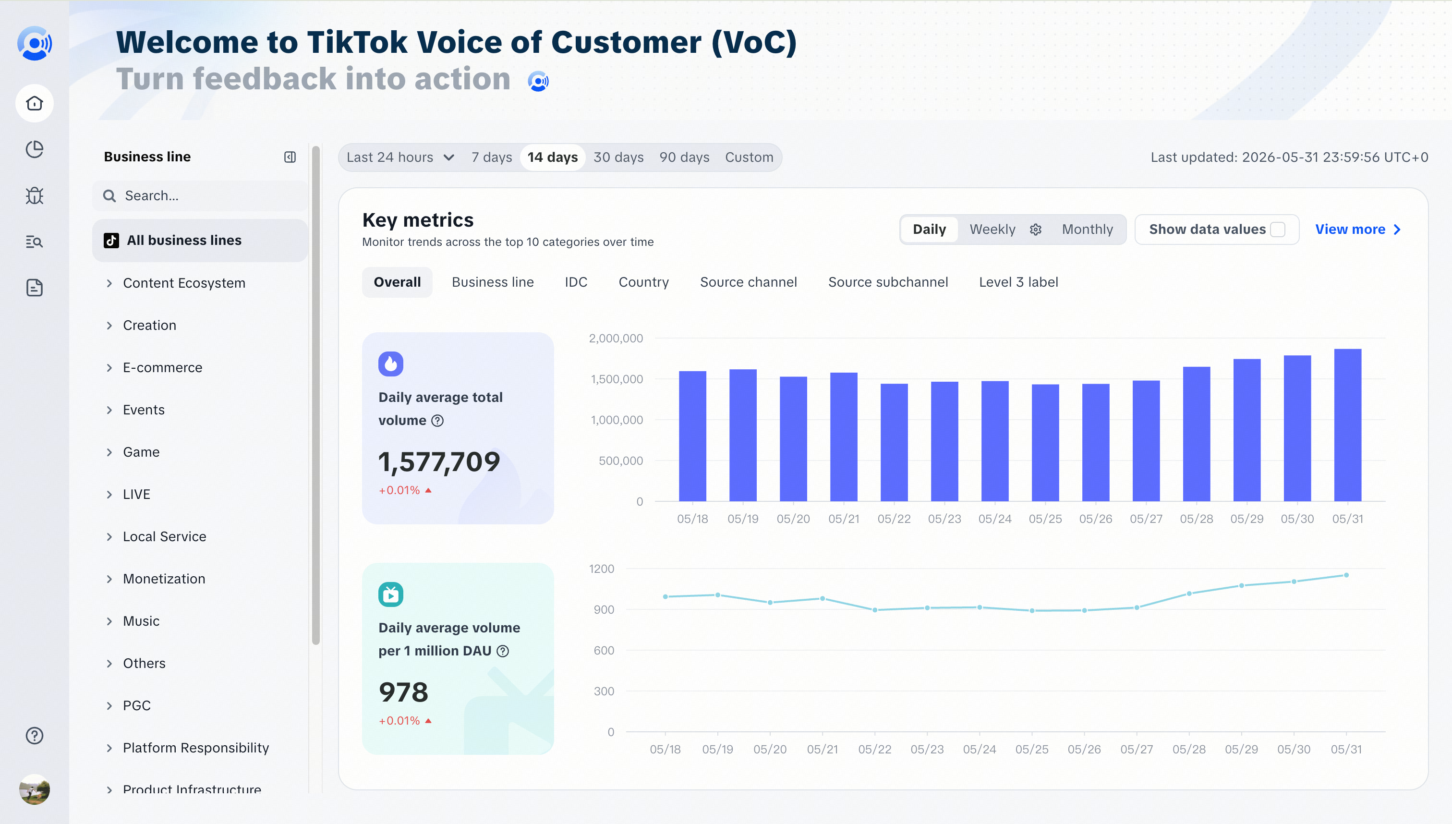Image resolution: width=1452 pixels, height=824 pixels.
Task: Select the Custom date range
Action: (x=749, y=158)
